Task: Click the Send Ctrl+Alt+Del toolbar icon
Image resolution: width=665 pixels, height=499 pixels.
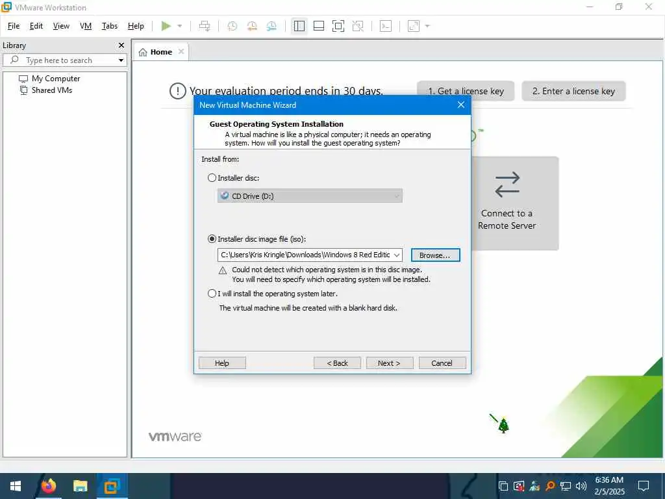Action: click(205, 26)
